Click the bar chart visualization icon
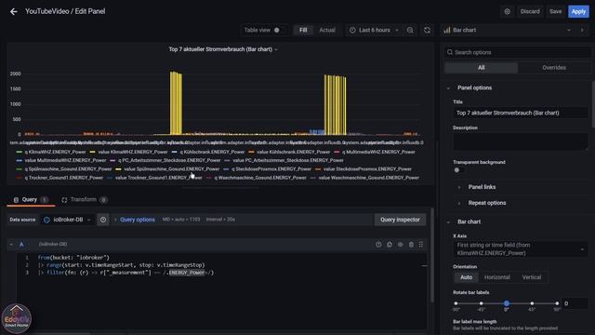Viewport: 595px width, 335px height. 447,30
